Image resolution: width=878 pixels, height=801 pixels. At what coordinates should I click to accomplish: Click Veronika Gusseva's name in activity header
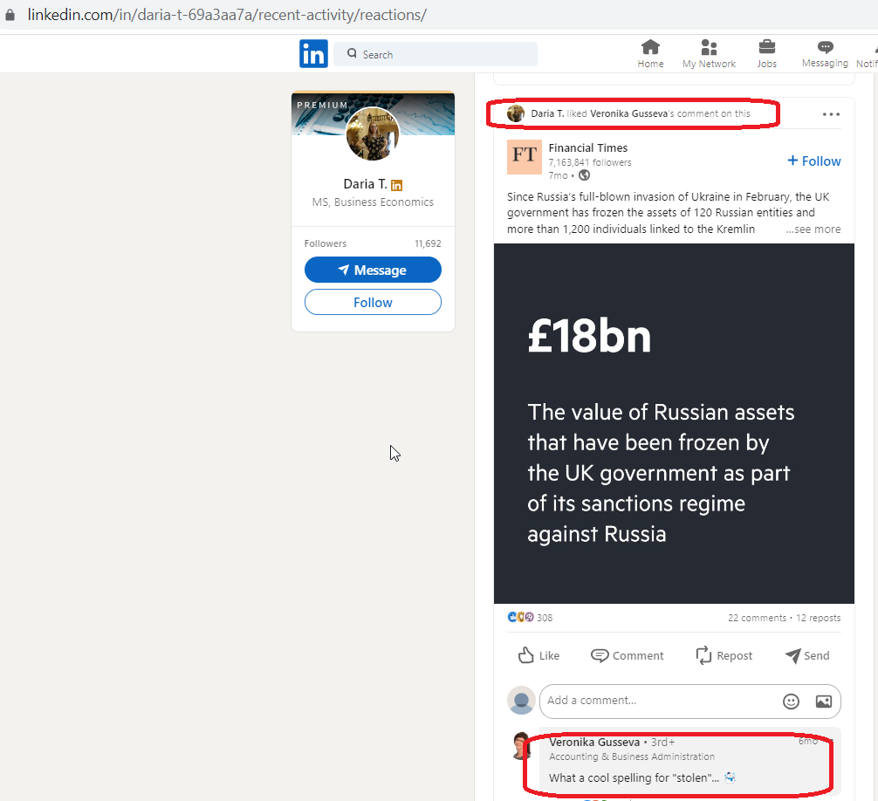(x=628, y=113)
